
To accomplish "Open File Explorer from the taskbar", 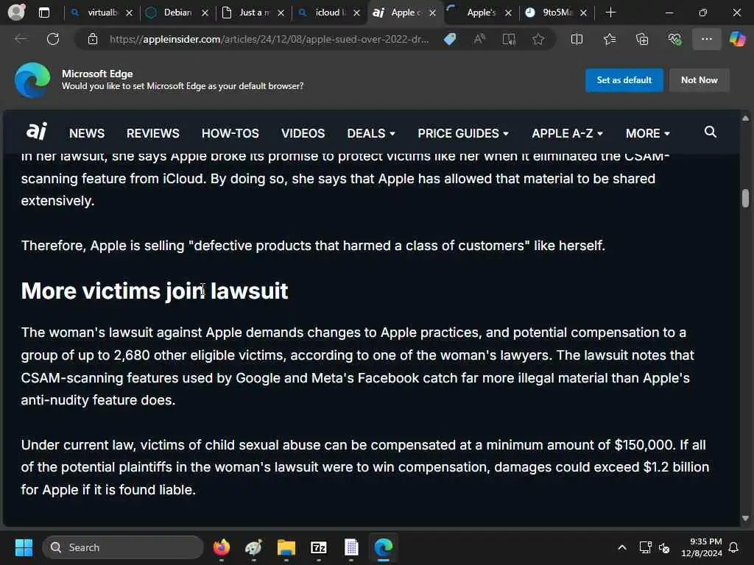I will [x=286, y=547].
